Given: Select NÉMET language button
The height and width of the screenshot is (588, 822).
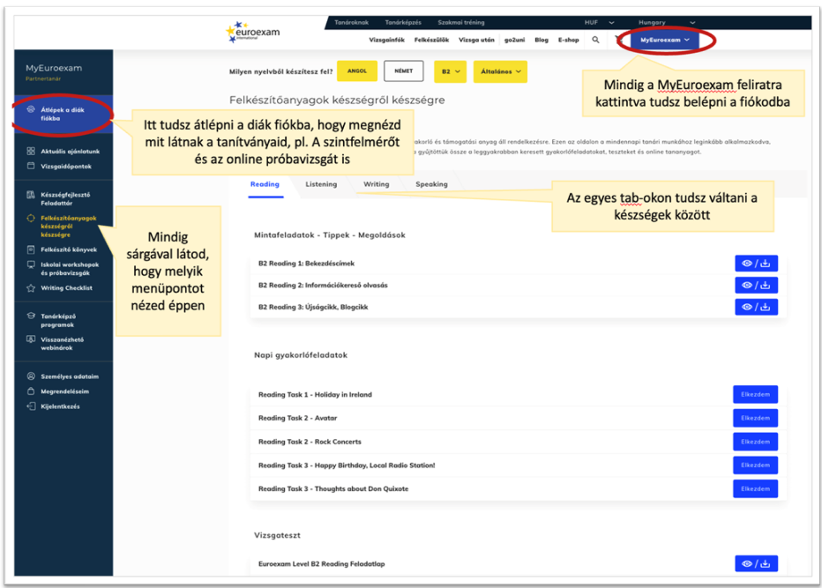Looking at the screenshot, I should (x=404, y=71).
